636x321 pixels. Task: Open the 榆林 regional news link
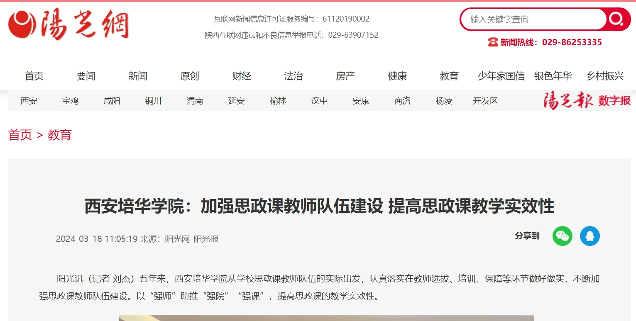tap(278, 101)
